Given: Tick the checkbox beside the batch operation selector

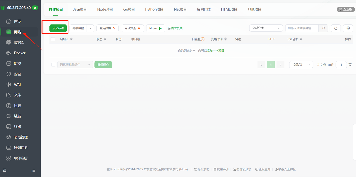Looking at the screenshot, I should click(53, 64).
